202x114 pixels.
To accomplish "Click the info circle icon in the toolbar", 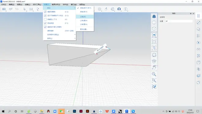I will (125, 9).
